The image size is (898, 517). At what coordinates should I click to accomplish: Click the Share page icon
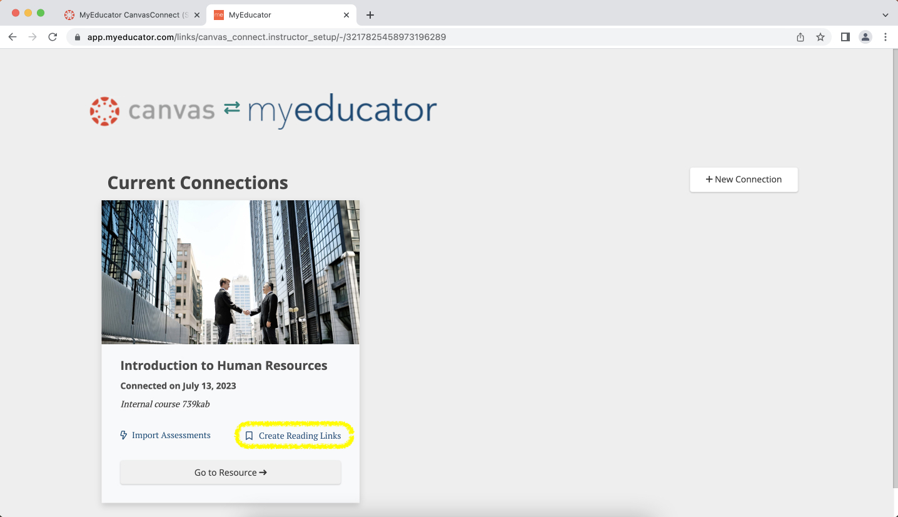[800, 37]
